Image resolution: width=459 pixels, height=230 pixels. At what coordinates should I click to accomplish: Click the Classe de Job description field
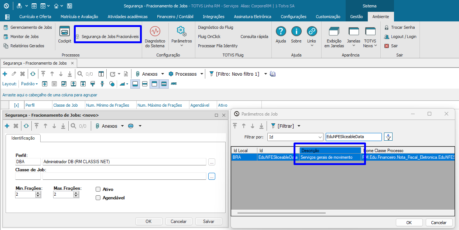tap(124, 176)
